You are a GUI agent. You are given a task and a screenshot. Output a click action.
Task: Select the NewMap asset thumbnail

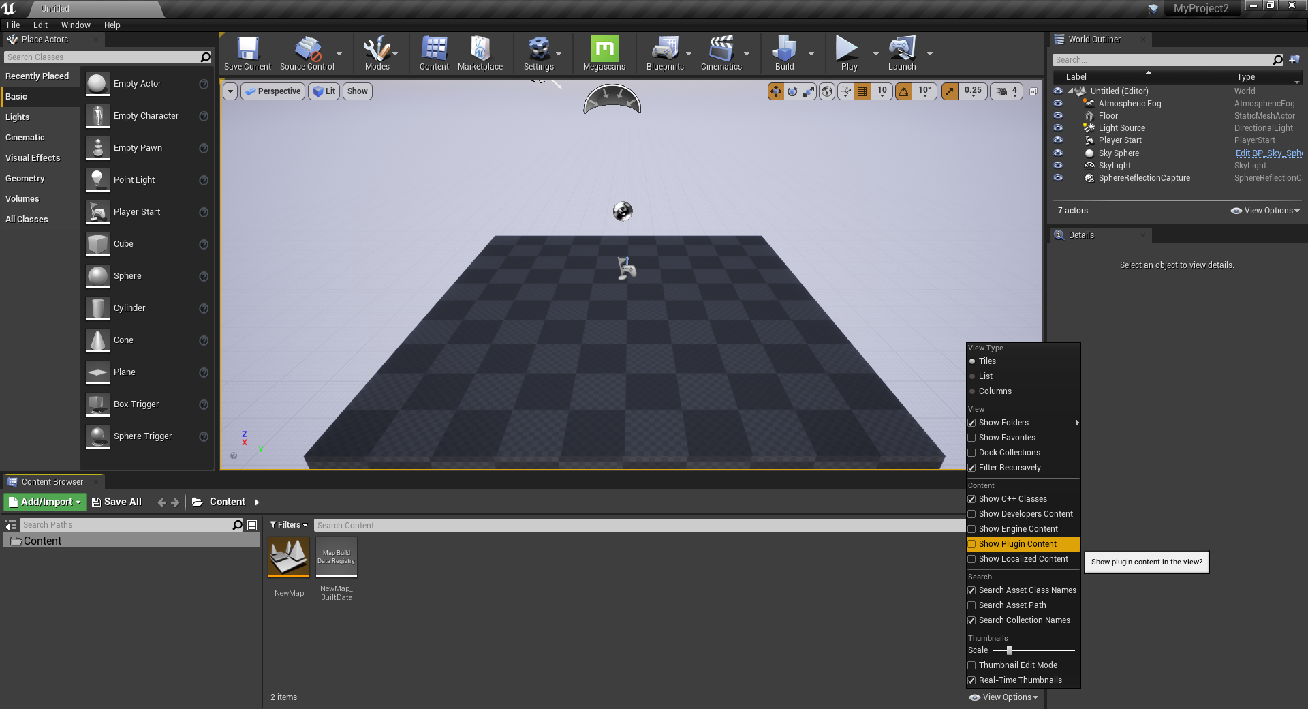point(289,557)
